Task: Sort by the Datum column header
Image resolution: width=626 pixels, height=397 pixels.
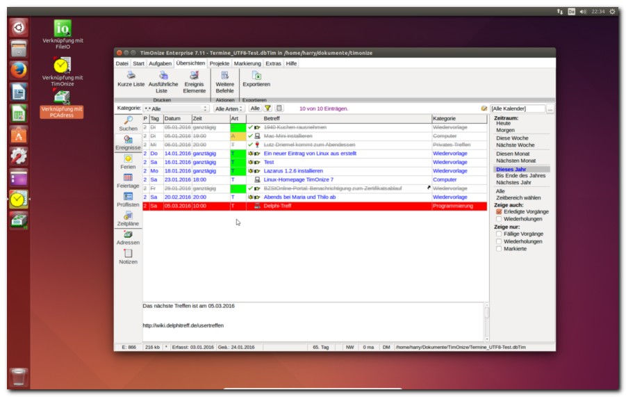Action: point(177,119)
